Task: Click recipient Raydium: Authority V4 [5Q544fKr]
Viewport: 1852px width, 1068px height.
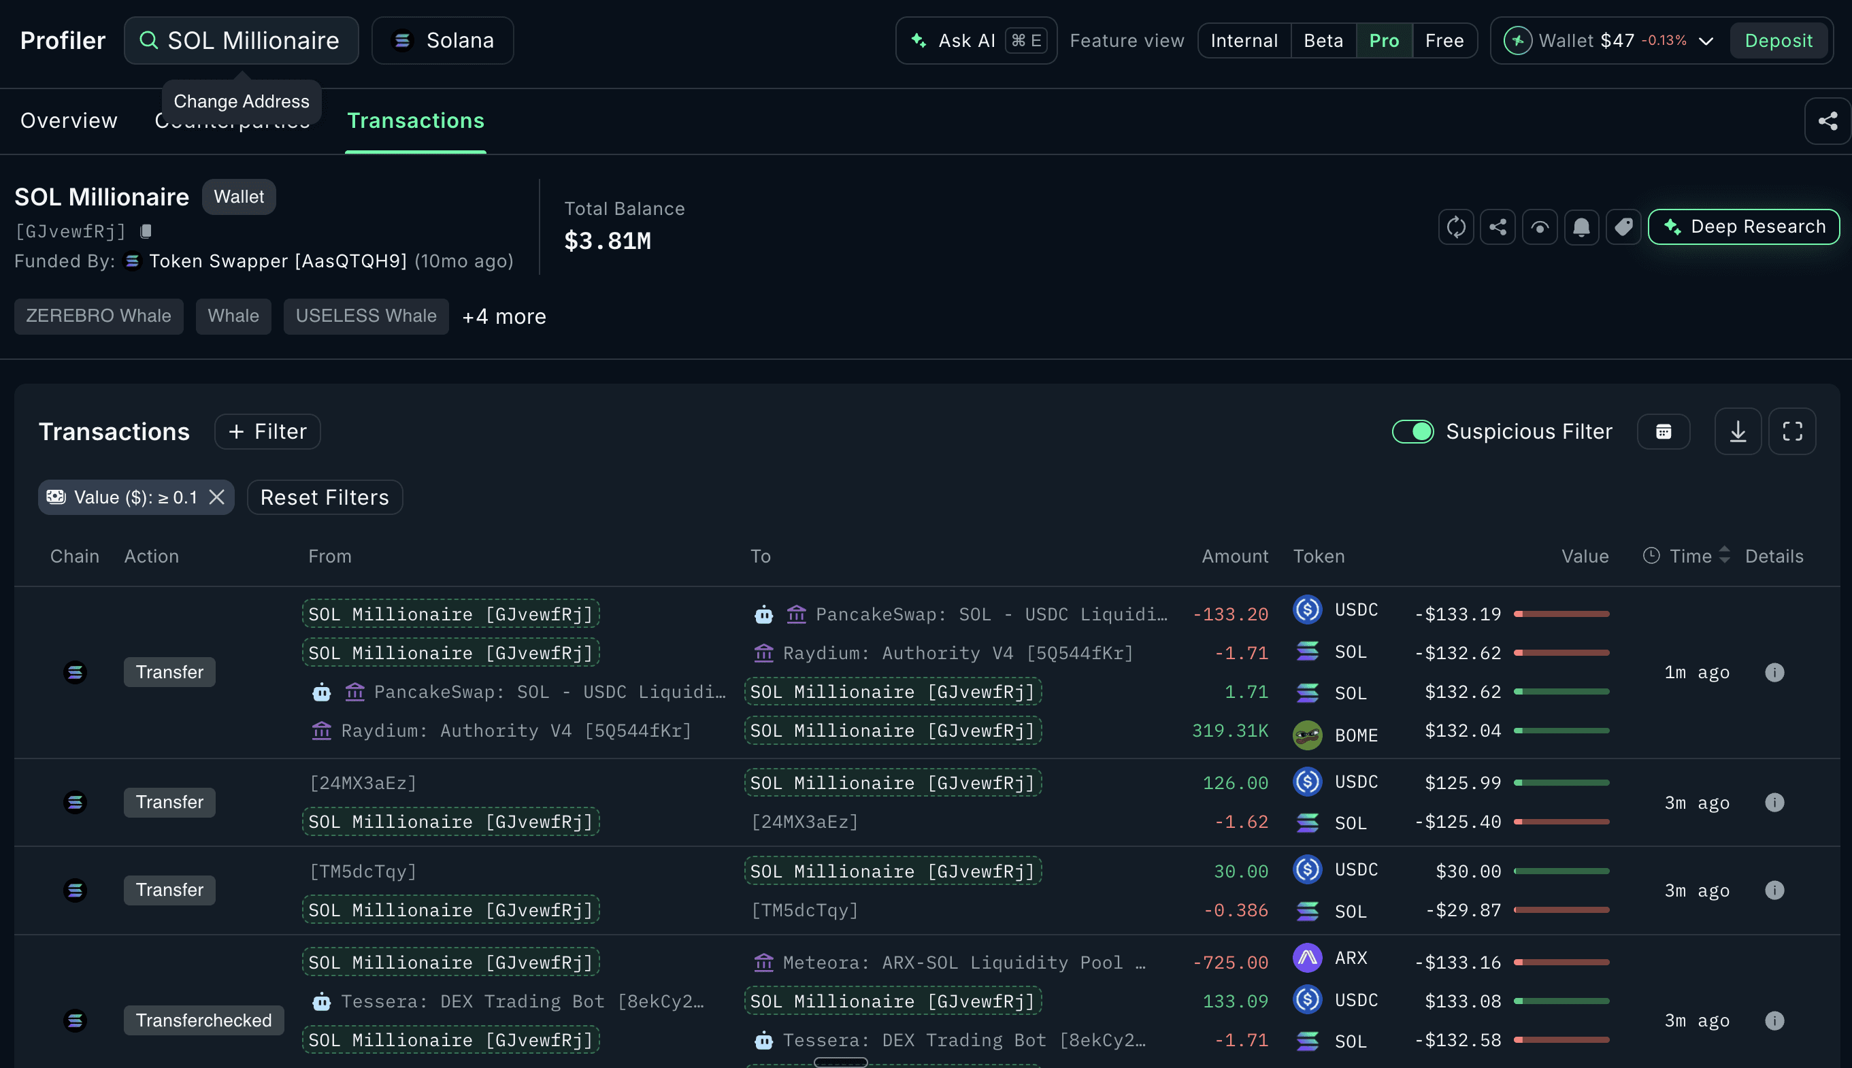Action: [957, 653]
